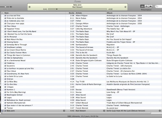Click the horizontal scrollbar below the track list
The height and width of the screenshot is (118, 162).
76,113
